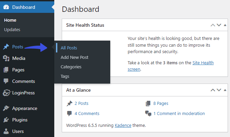Move At a Glance widget up
This screenshot has width=230, height=137.
[x=213, y=90]
